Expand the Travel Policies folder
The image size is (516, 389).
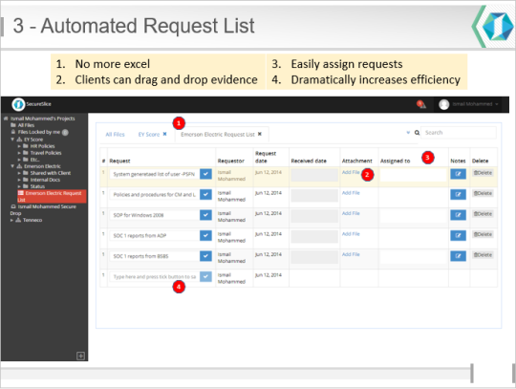(19, 153)
